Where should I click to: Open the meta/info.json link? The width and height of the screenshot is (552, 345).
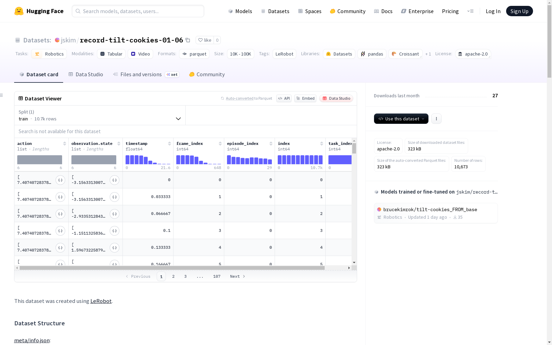[x=32, y=341]
